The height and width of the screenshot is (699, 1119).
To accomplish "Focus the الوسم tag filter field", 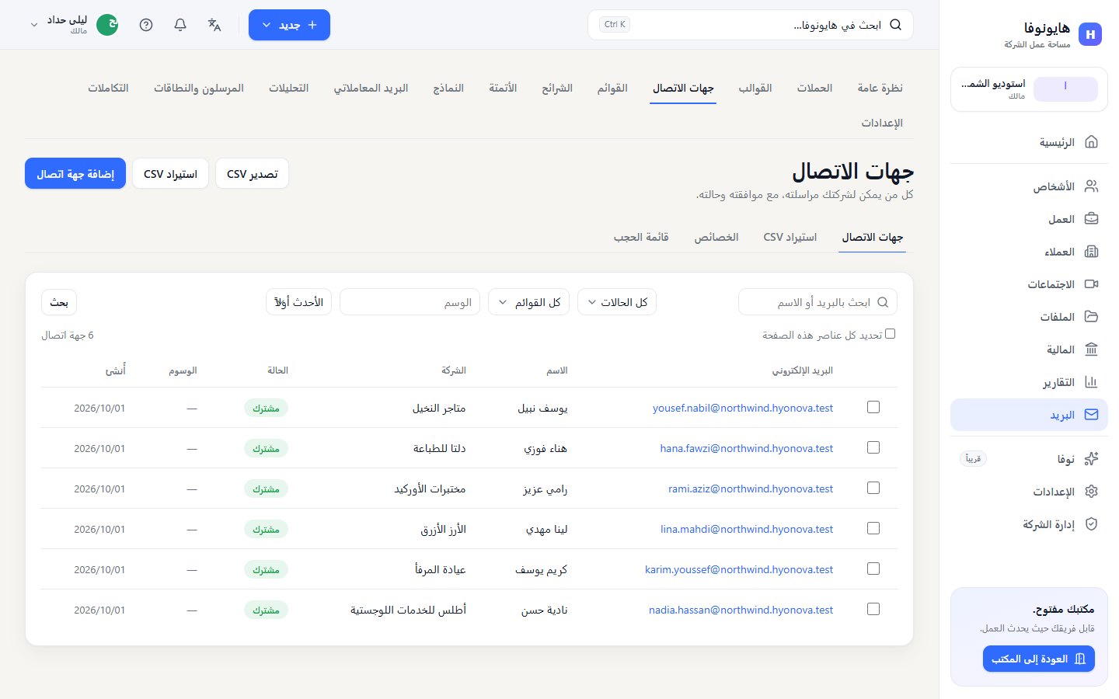I will (x=410, y=302).
